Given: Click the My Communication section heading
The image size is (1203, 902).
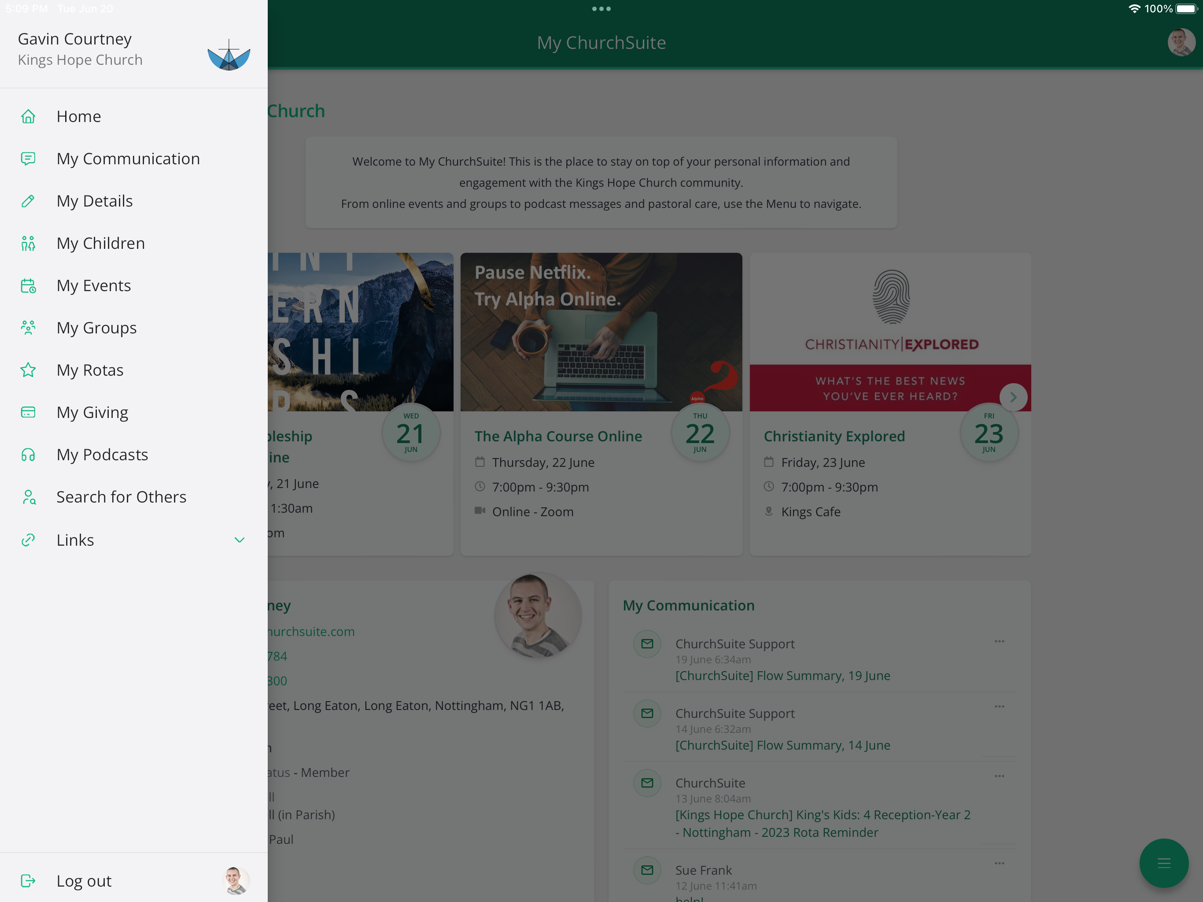Looking at the screenshot, I should coord(689,606).
